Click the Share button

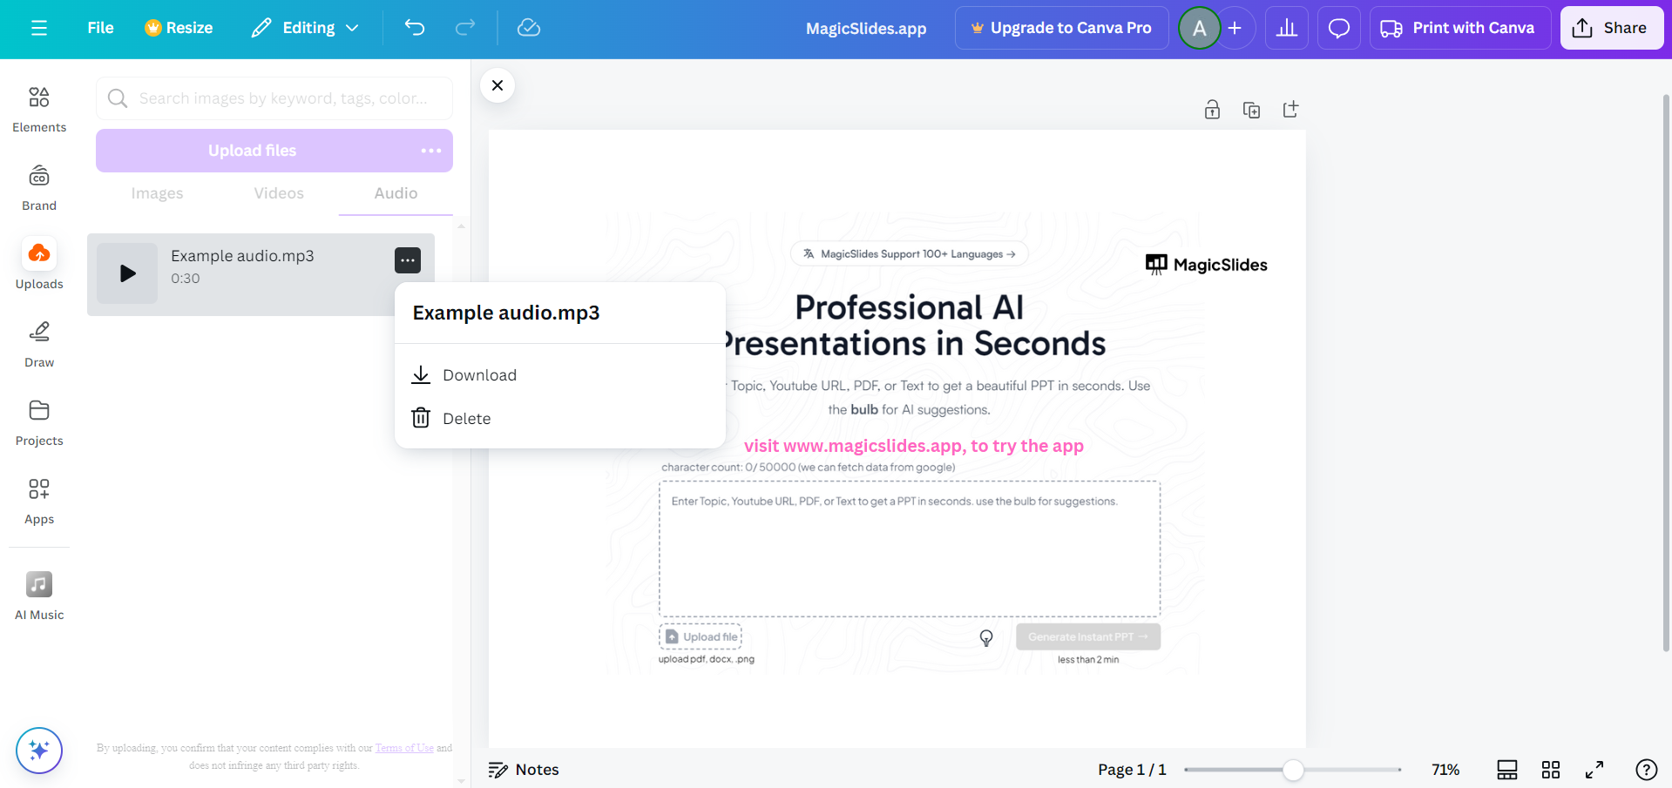pyautogui.click(x=1612, y=28)
